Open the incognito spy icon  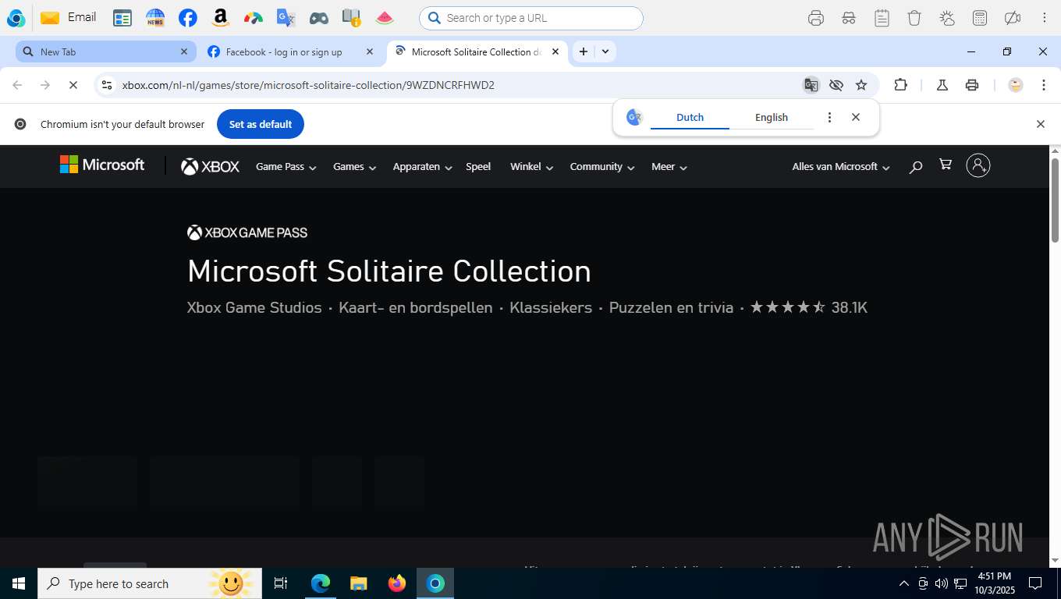(849, 18)
